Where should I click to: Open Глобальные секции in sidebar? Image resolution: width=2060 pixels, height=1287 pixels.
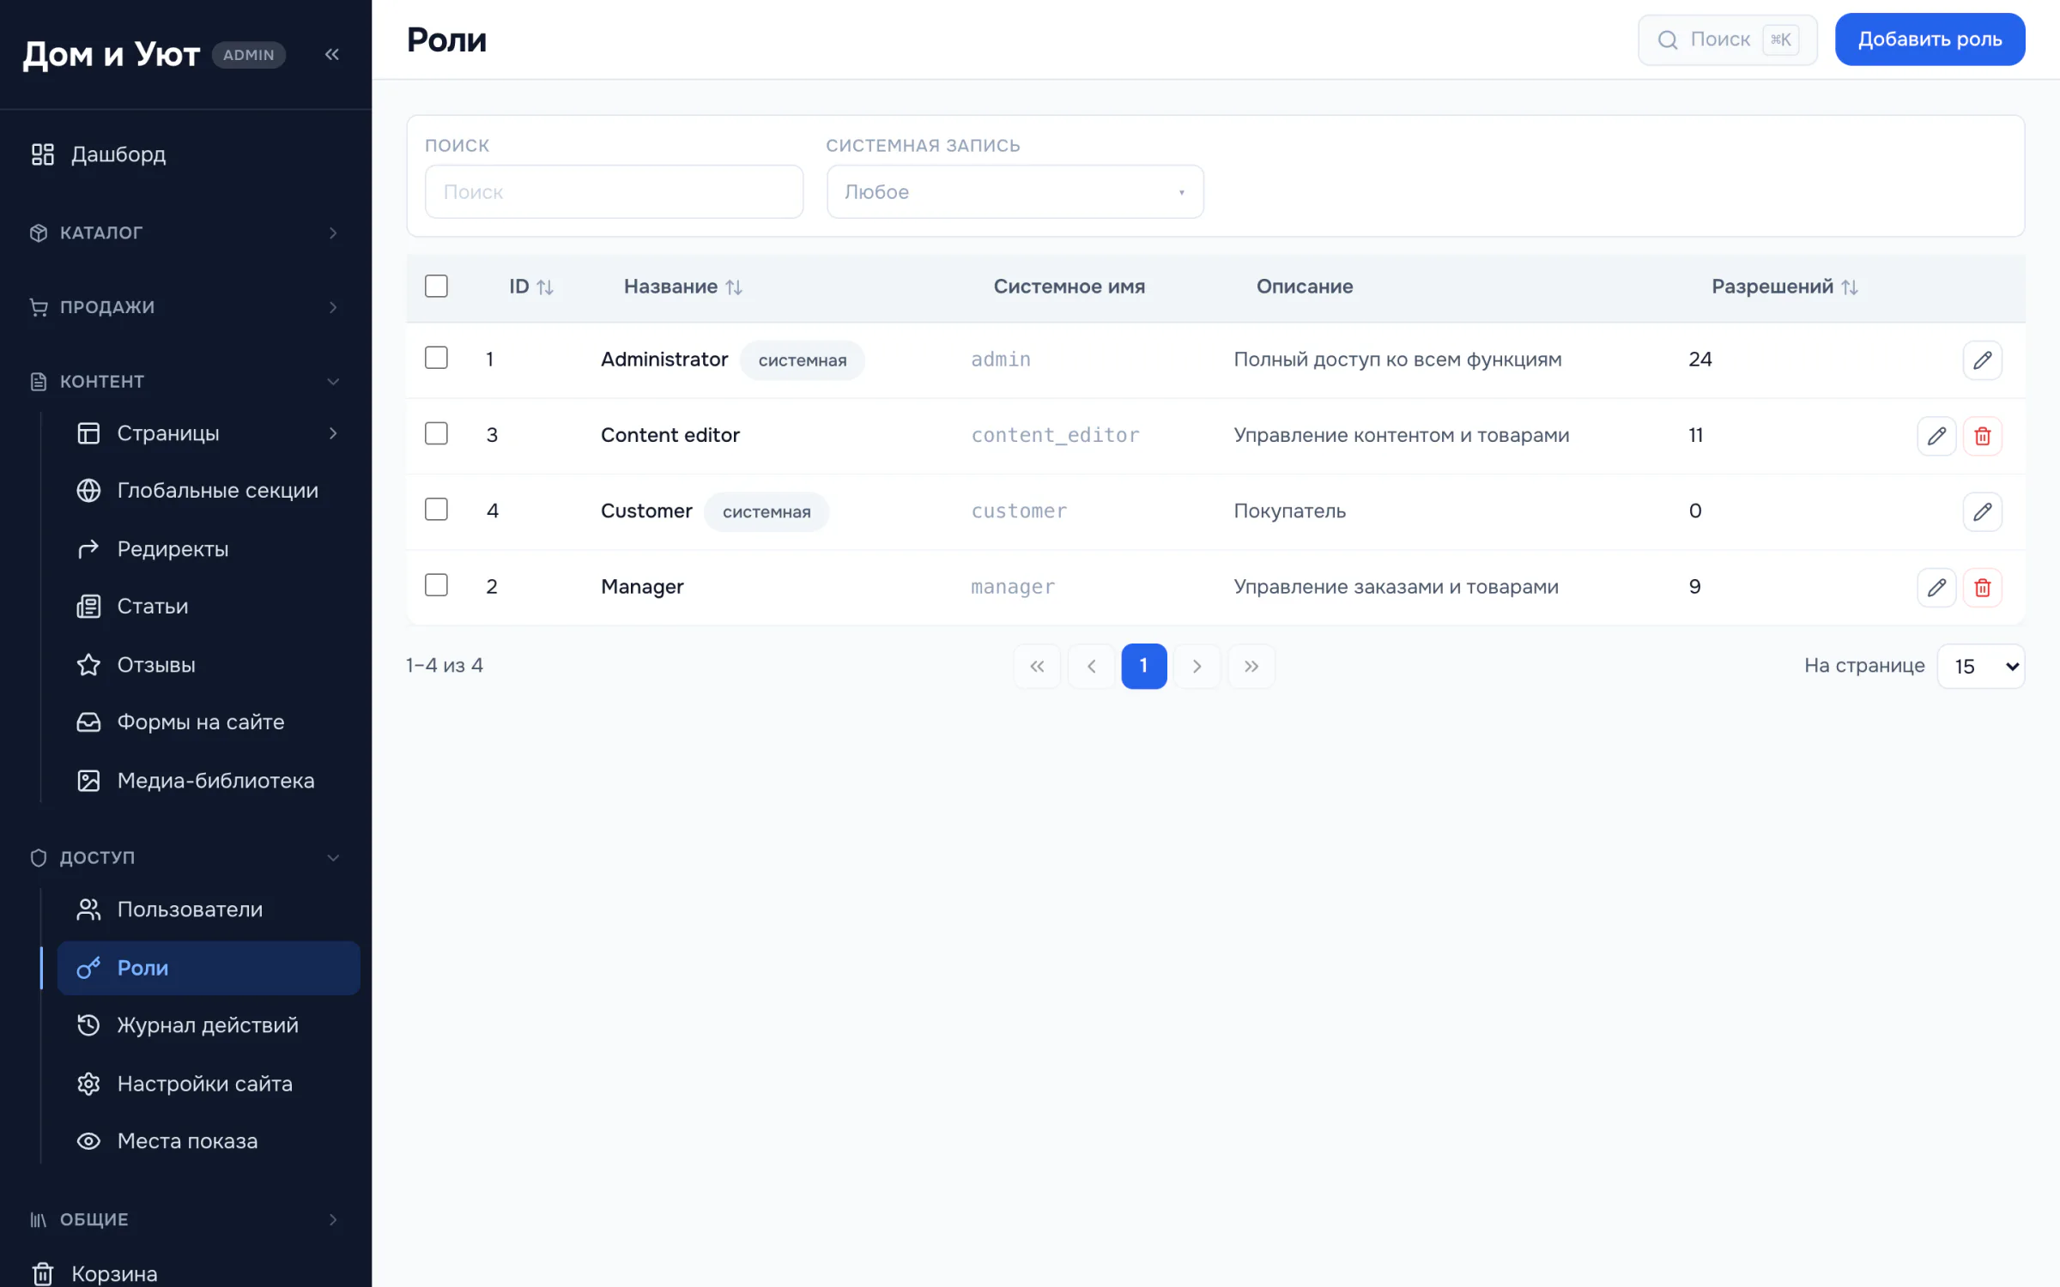pos(209,491)
